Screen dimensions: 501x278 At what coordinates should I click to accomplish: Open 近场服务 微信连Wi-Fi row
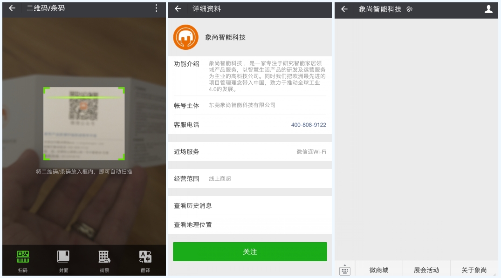click(250, 152)
